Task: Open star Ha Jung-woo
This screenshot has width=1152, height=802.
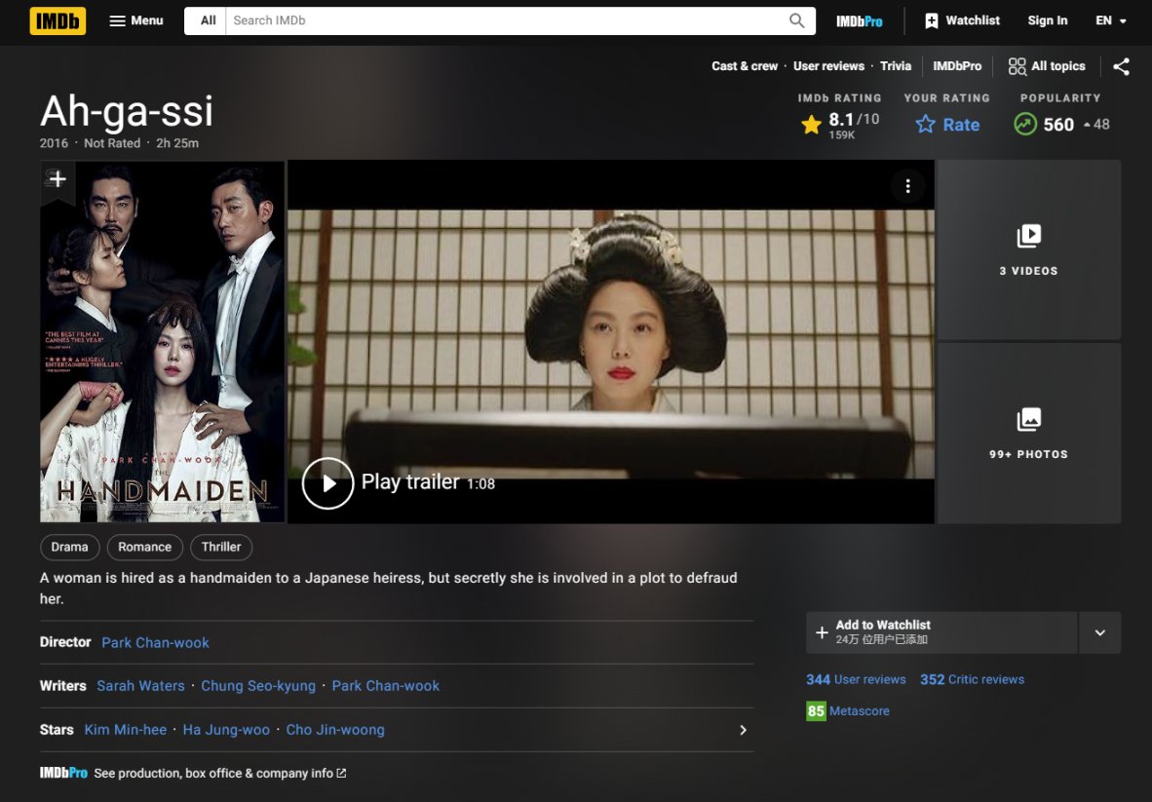Action: pos(226,730)
